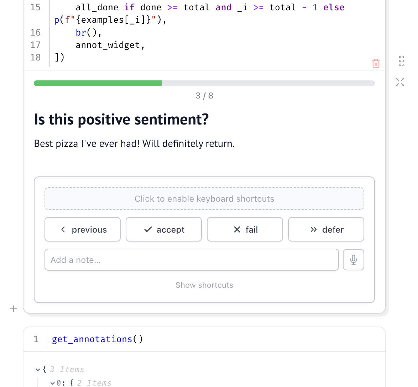Click the microphone icon to dictate a note

(353, 260)
